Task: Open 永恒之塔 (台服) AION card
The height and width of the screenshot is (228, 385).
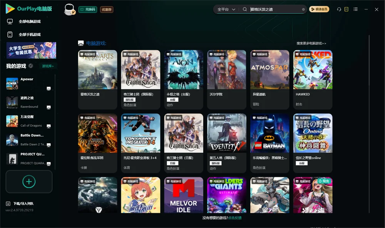Action: (x=184, y=80)
